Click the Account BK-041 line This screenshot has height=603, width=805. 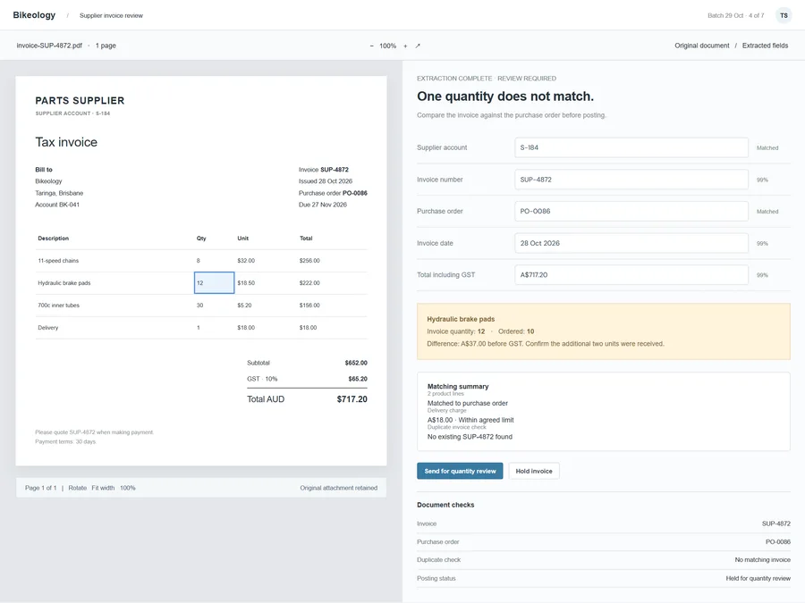[x=57, y=205]
